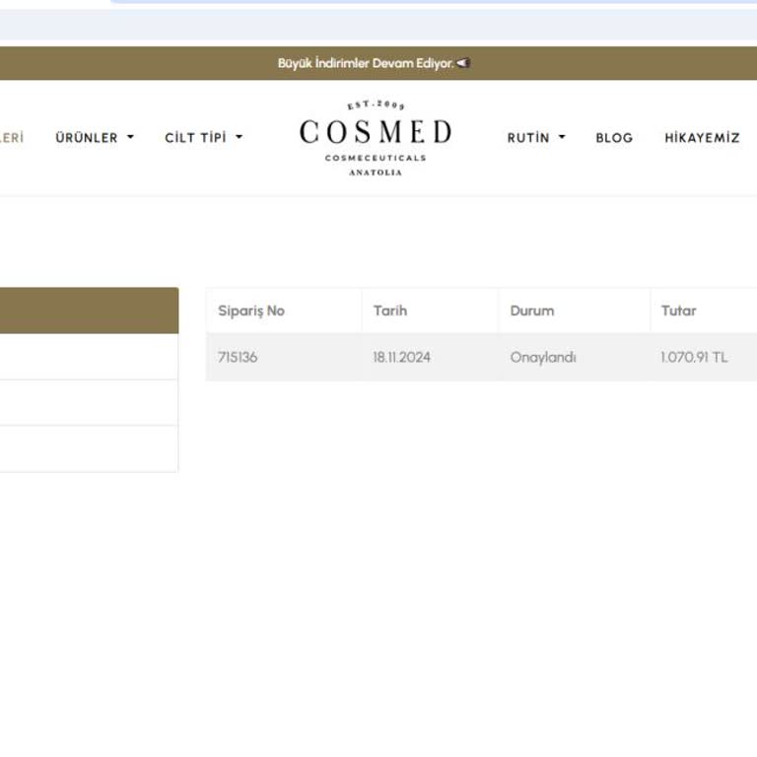
Task: Click the order date 18.11.2024
Action: 402,357
